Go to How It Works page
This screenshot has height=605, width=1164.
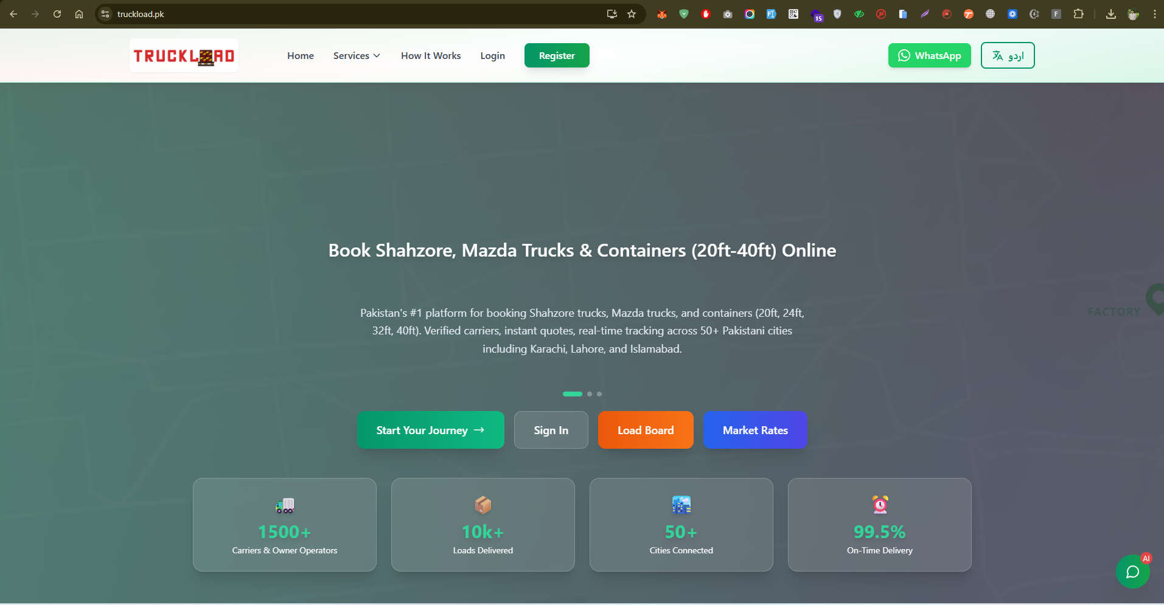click(431, 56)
